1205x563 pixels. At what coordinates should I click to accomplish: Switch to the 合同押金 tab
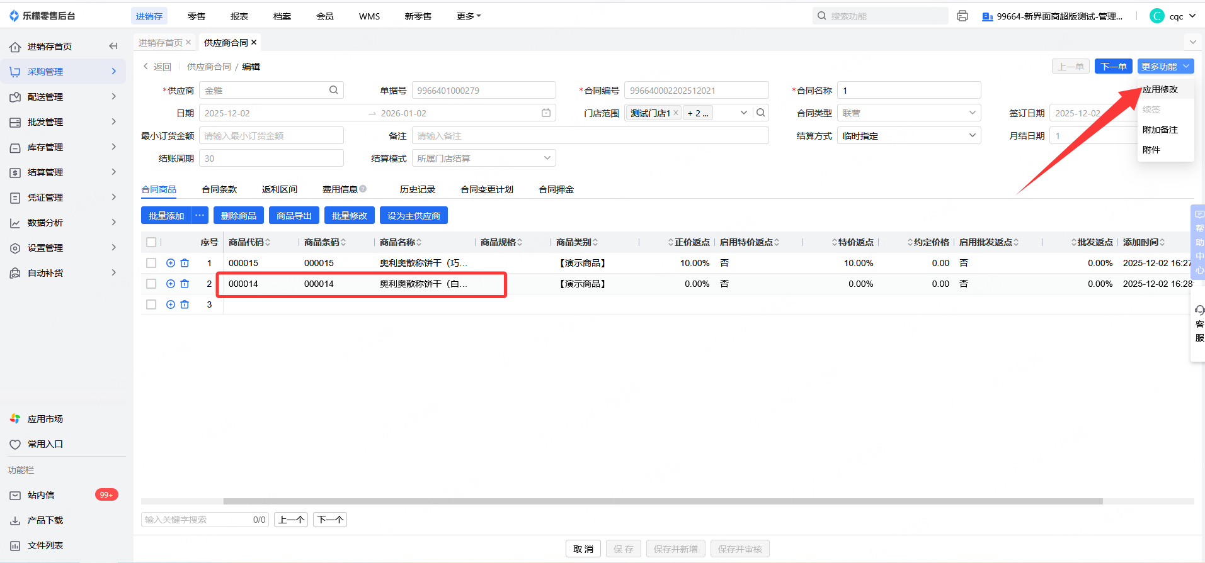(x=556, y=189)
